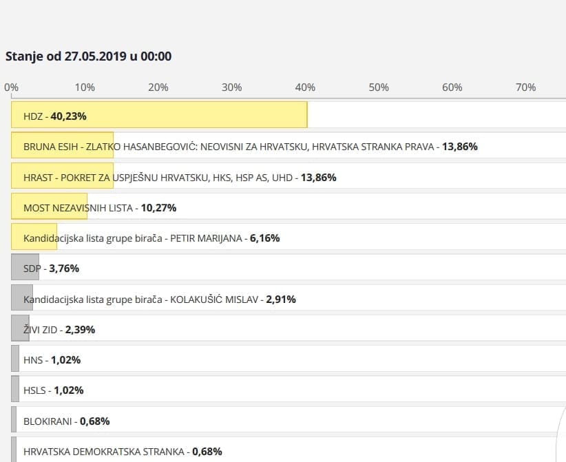
Task: Select the SDP 3,76% bar
Action: pyautogui.click(x=25, y=268)
